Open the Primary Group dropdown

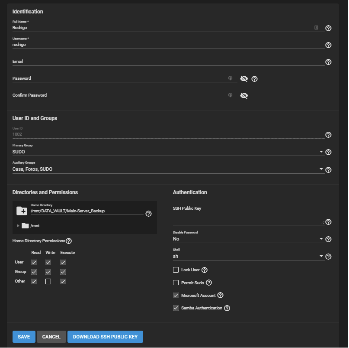coord(168,152)
